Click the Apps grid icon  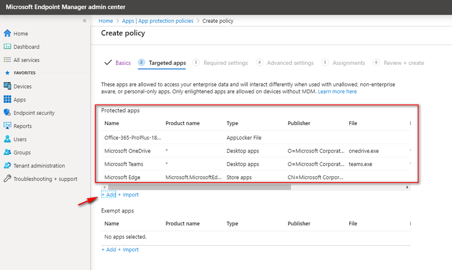pos(7,99)
